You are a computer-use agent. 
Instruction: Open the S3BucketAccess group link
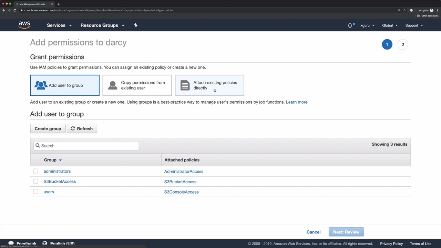tap(60, 182)
